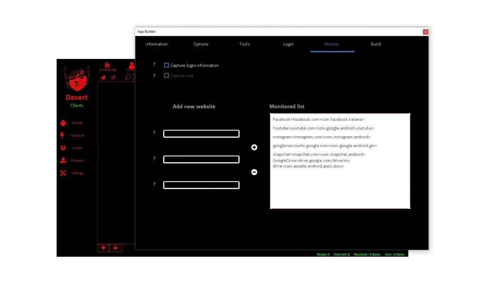The image size is (483, 290).
Task: Open the Studio panel
Action: (76, 148)
